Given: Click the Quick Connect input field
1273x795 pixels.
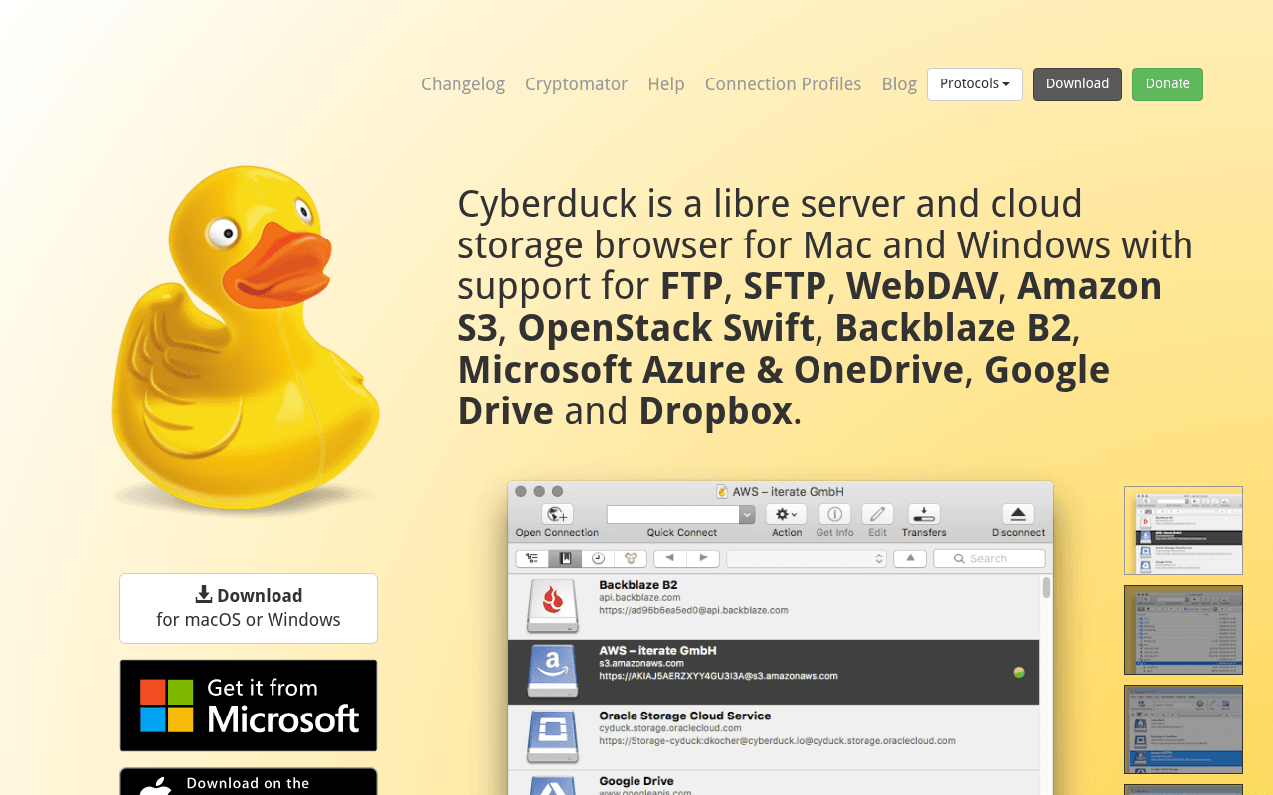Looking at the screenshot, I should tap(673, 514).
